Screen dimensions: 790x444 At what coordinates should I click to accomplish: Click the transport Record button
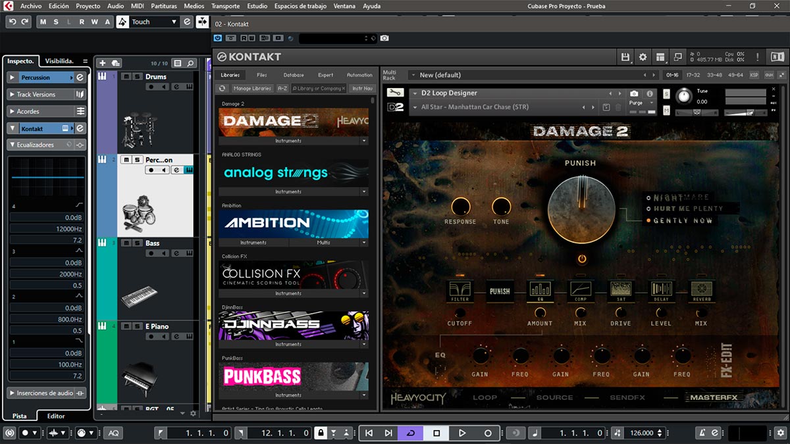(488, 433)
